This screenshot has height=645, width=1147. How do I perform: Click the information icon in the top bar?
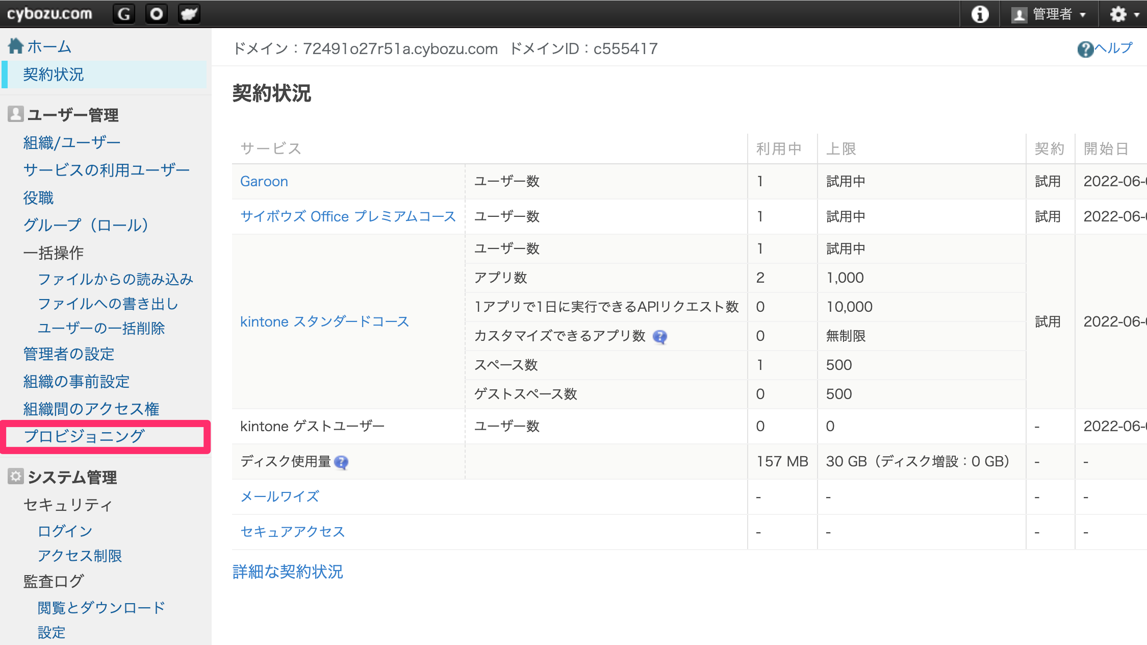click(980, 14)
